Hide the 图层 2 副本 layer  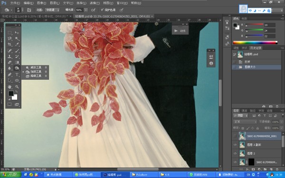(x=235, y=145)
